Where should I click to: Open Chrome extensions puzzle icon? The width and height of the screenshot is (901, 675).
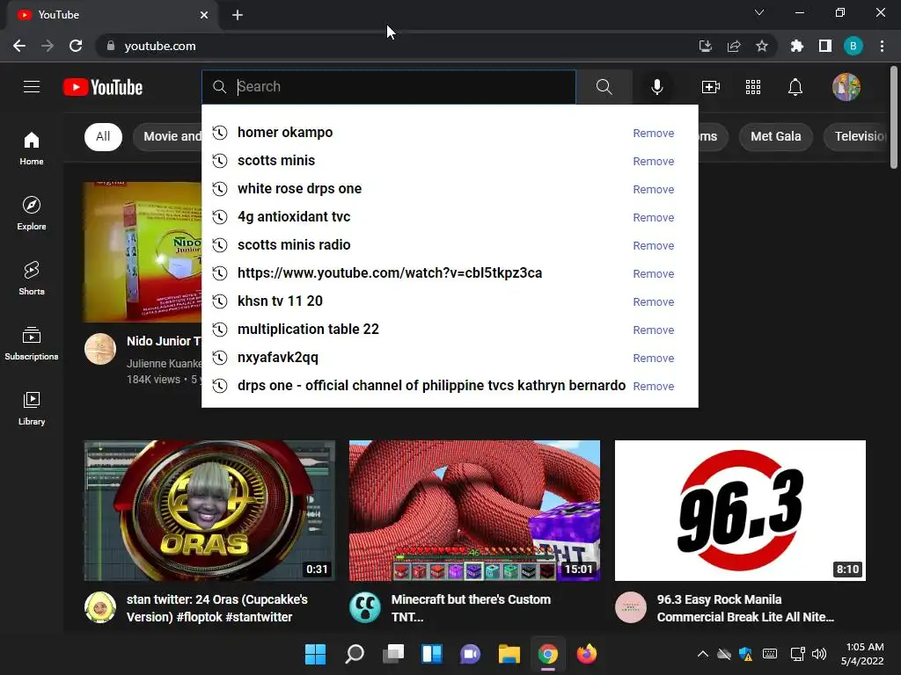click(797, 46)
